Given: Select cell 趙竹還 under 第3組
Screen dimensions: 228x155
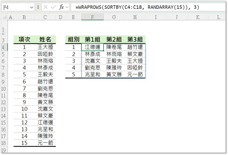Looking at the screenshot, I should [x=135, y=47].
